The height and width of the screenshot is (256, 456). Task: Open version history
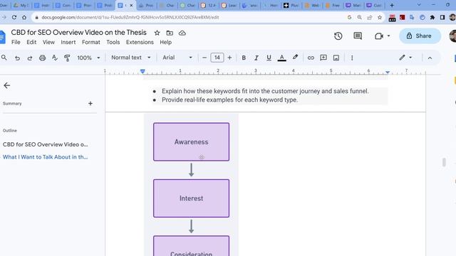click(338, 36)
